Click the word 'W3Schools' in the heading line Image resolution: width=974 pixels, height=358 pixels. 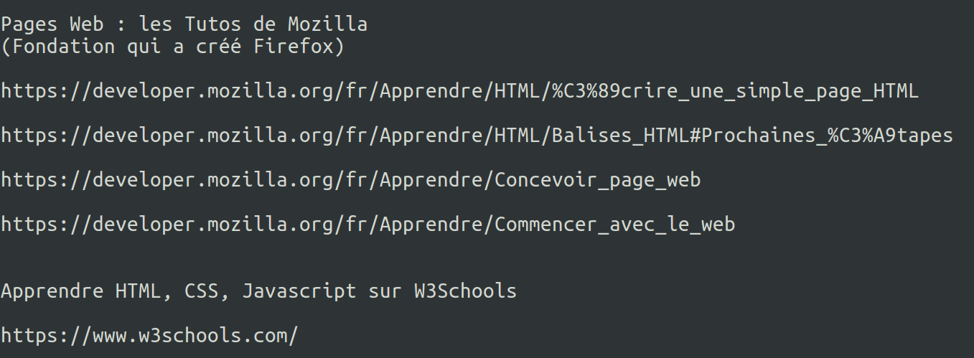tap(465, 291)
